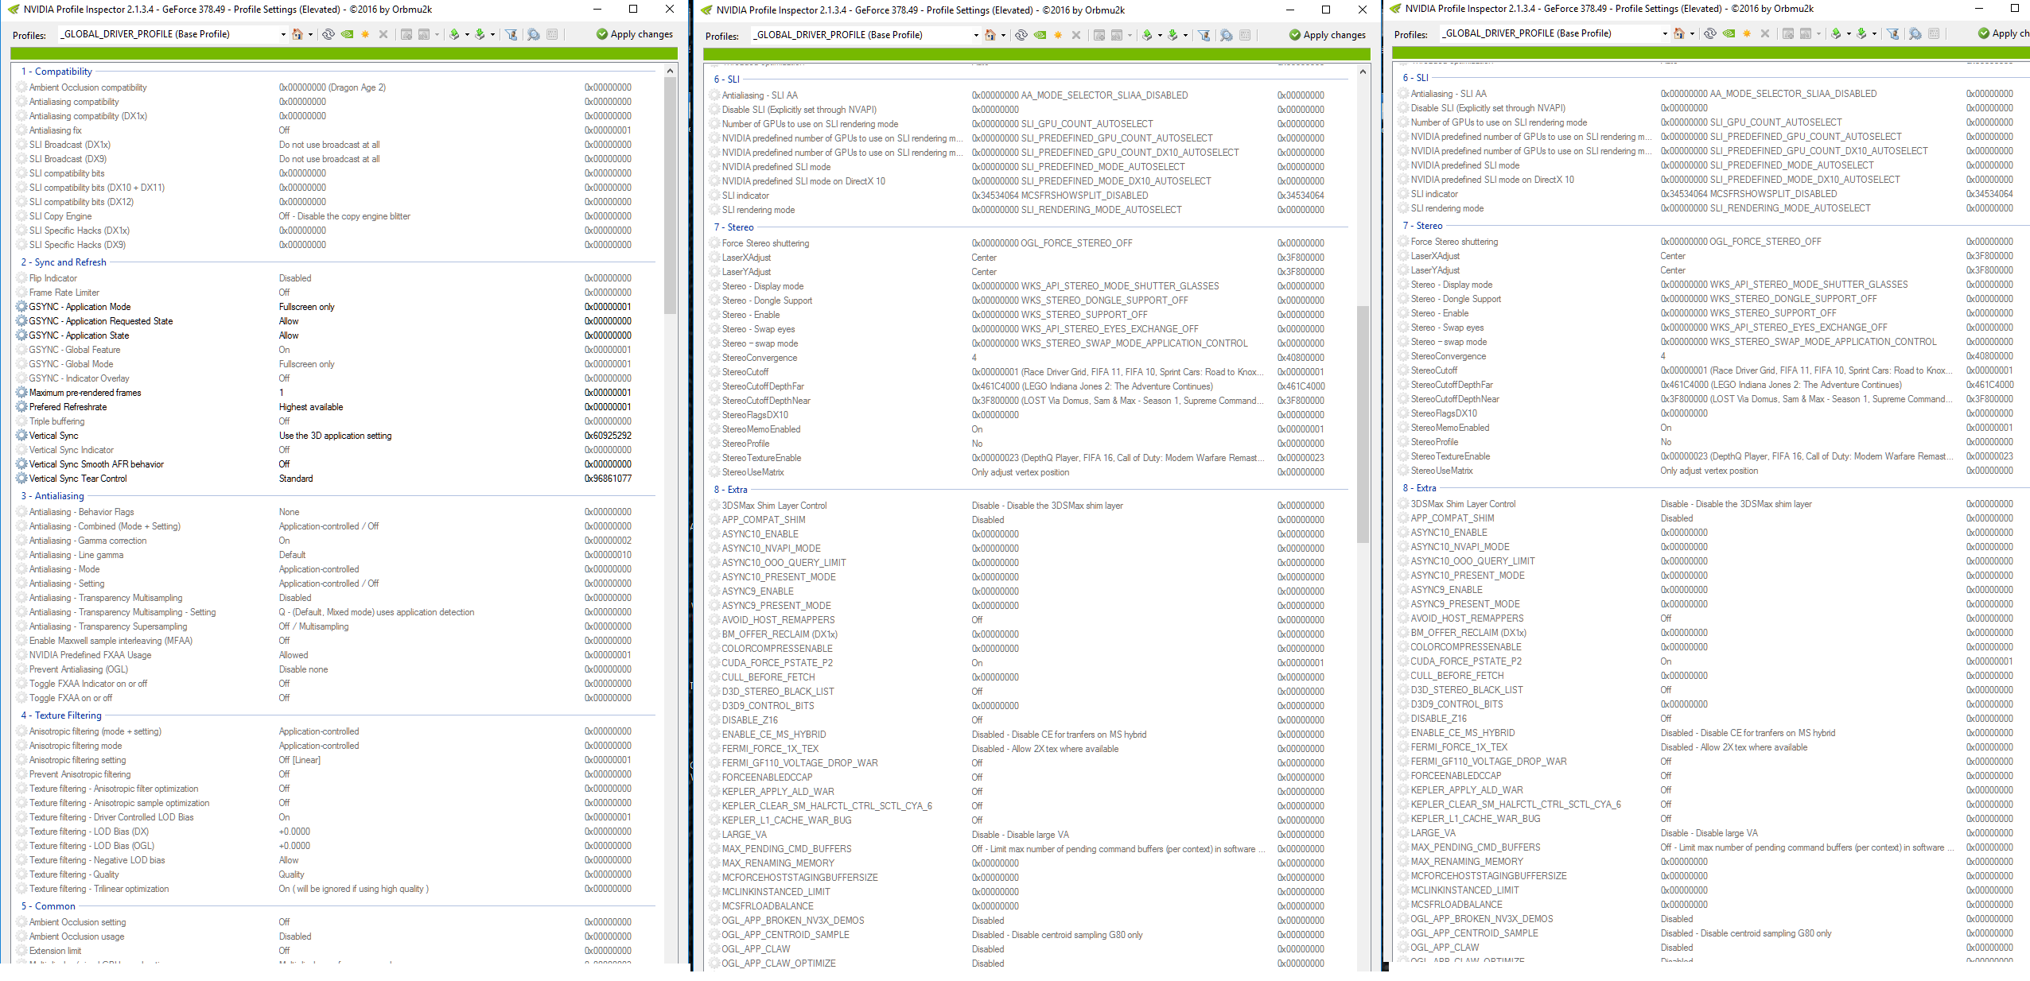Open import options arrow in the right window

click(1874, 33)
